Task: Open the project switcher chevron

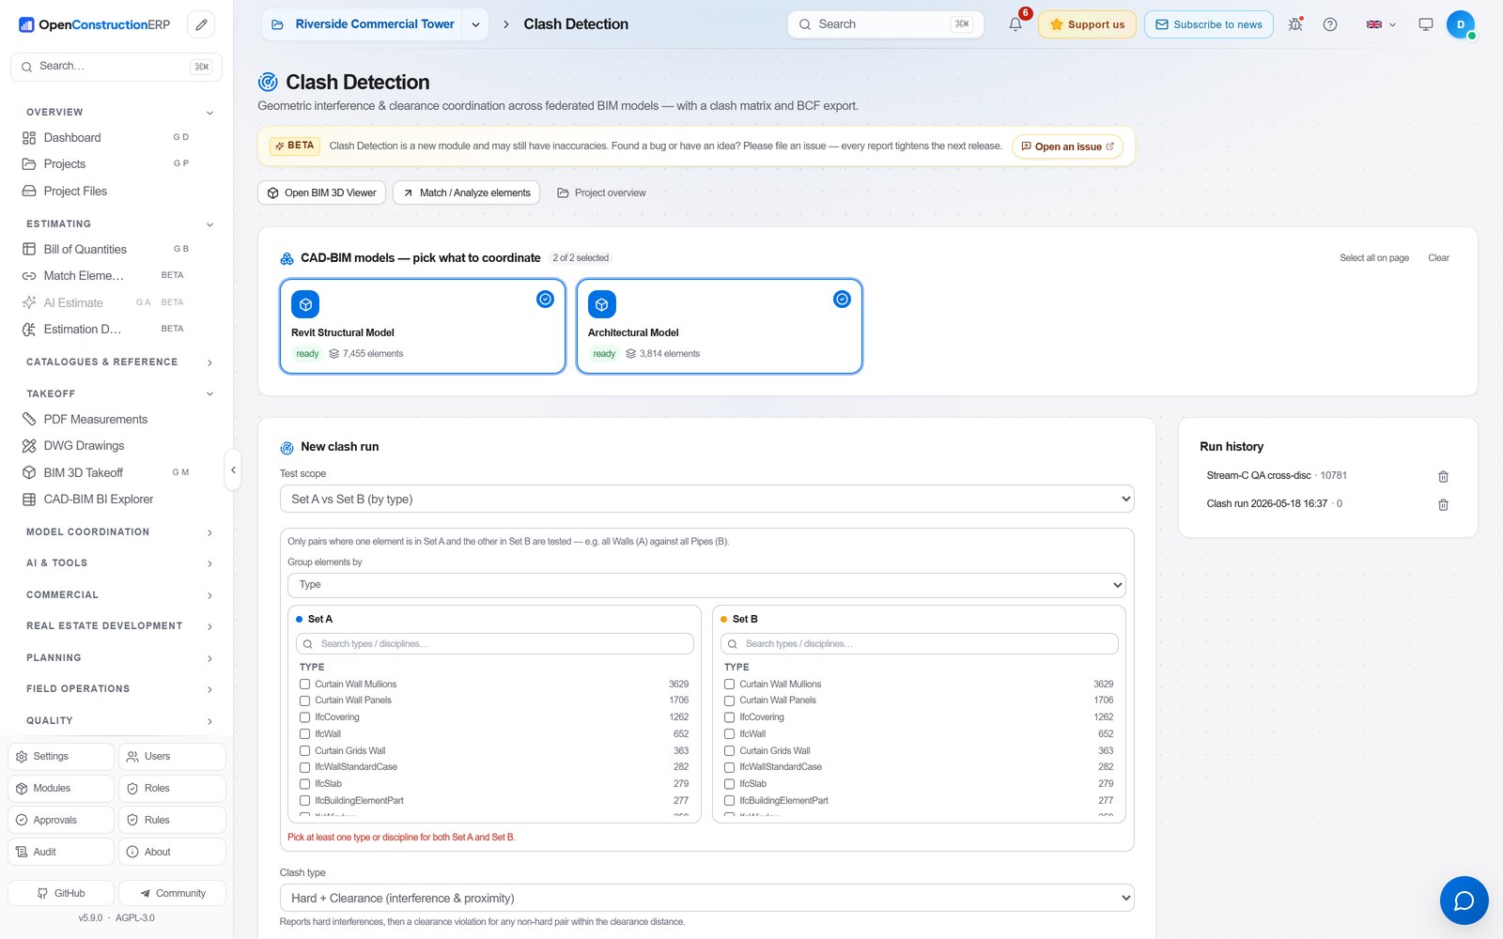Action: coord(475,24)
